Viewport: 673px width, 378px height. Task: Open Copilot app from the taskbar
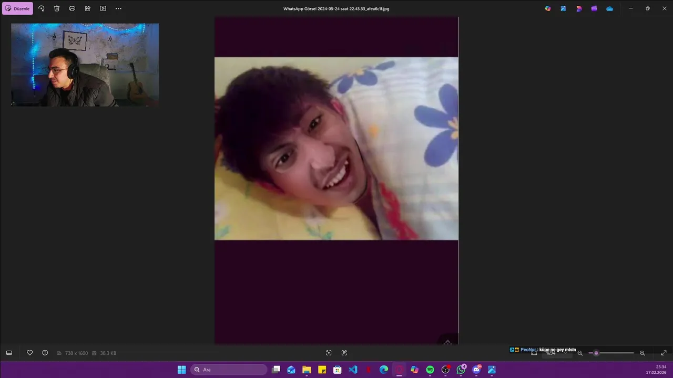414,370
